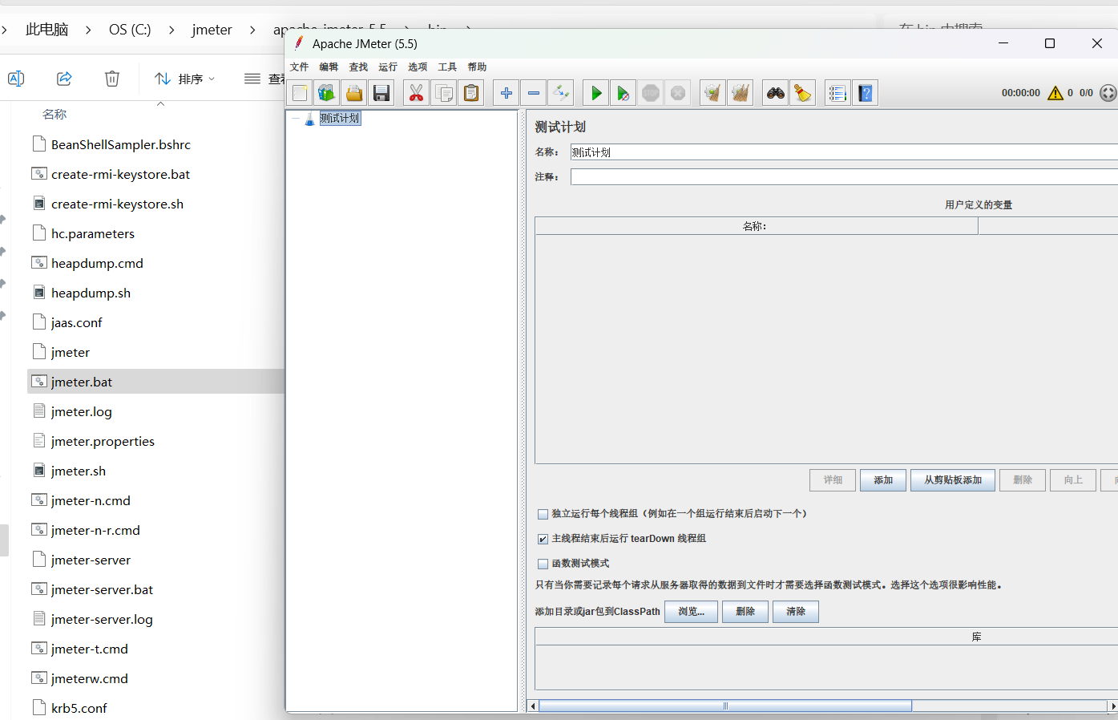The height and width of the screenshot is (720, 1118).
Task: Click the 注释 input field
Action: (x=844, y=177)
